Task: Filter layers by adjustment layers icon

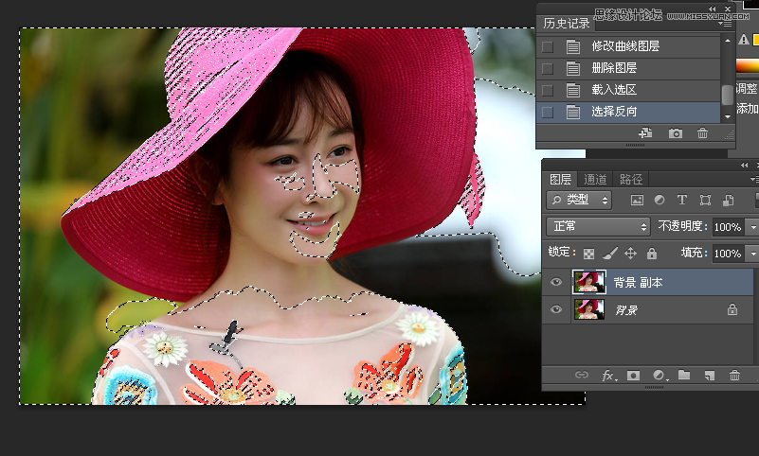Action: pos(660,200)
